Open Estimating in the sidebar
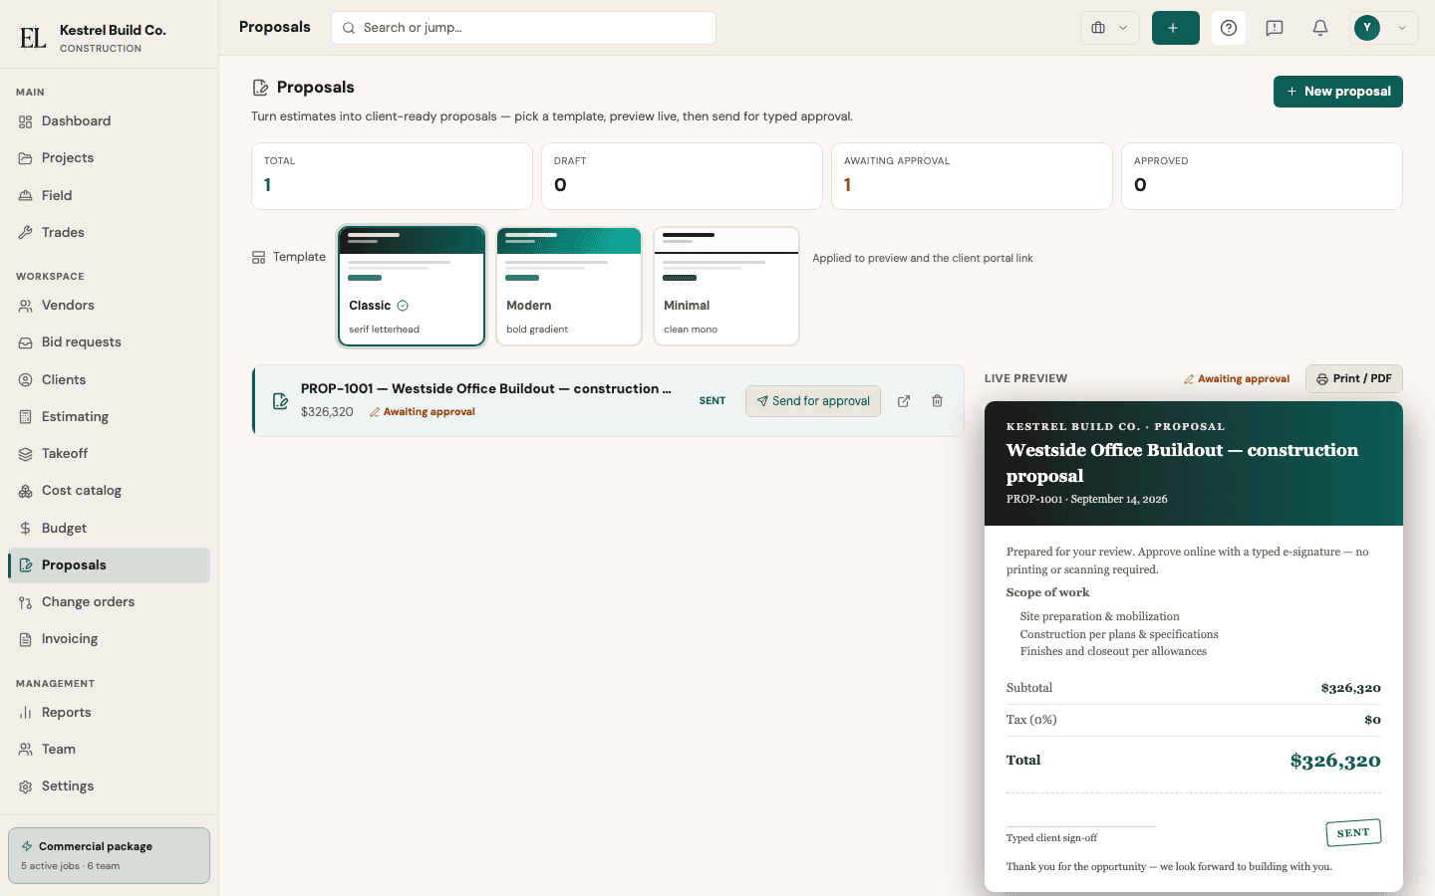The height and width of the screenshot is (896, 1435). pos(110,417)
